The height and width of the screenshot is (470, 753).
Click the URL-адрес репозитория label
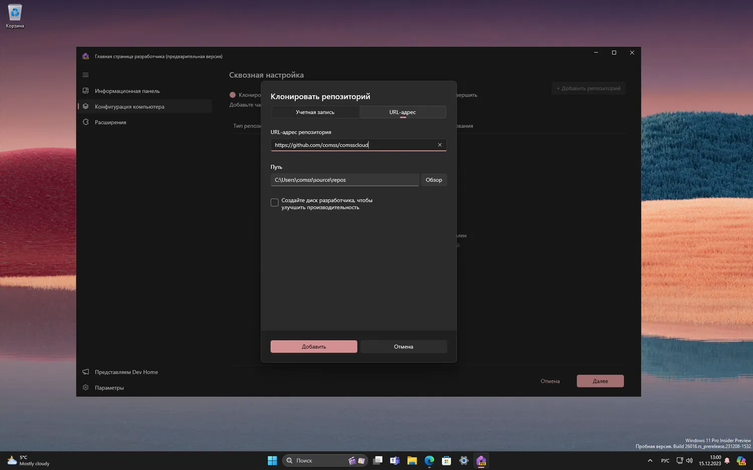click(x=301, y=132)
